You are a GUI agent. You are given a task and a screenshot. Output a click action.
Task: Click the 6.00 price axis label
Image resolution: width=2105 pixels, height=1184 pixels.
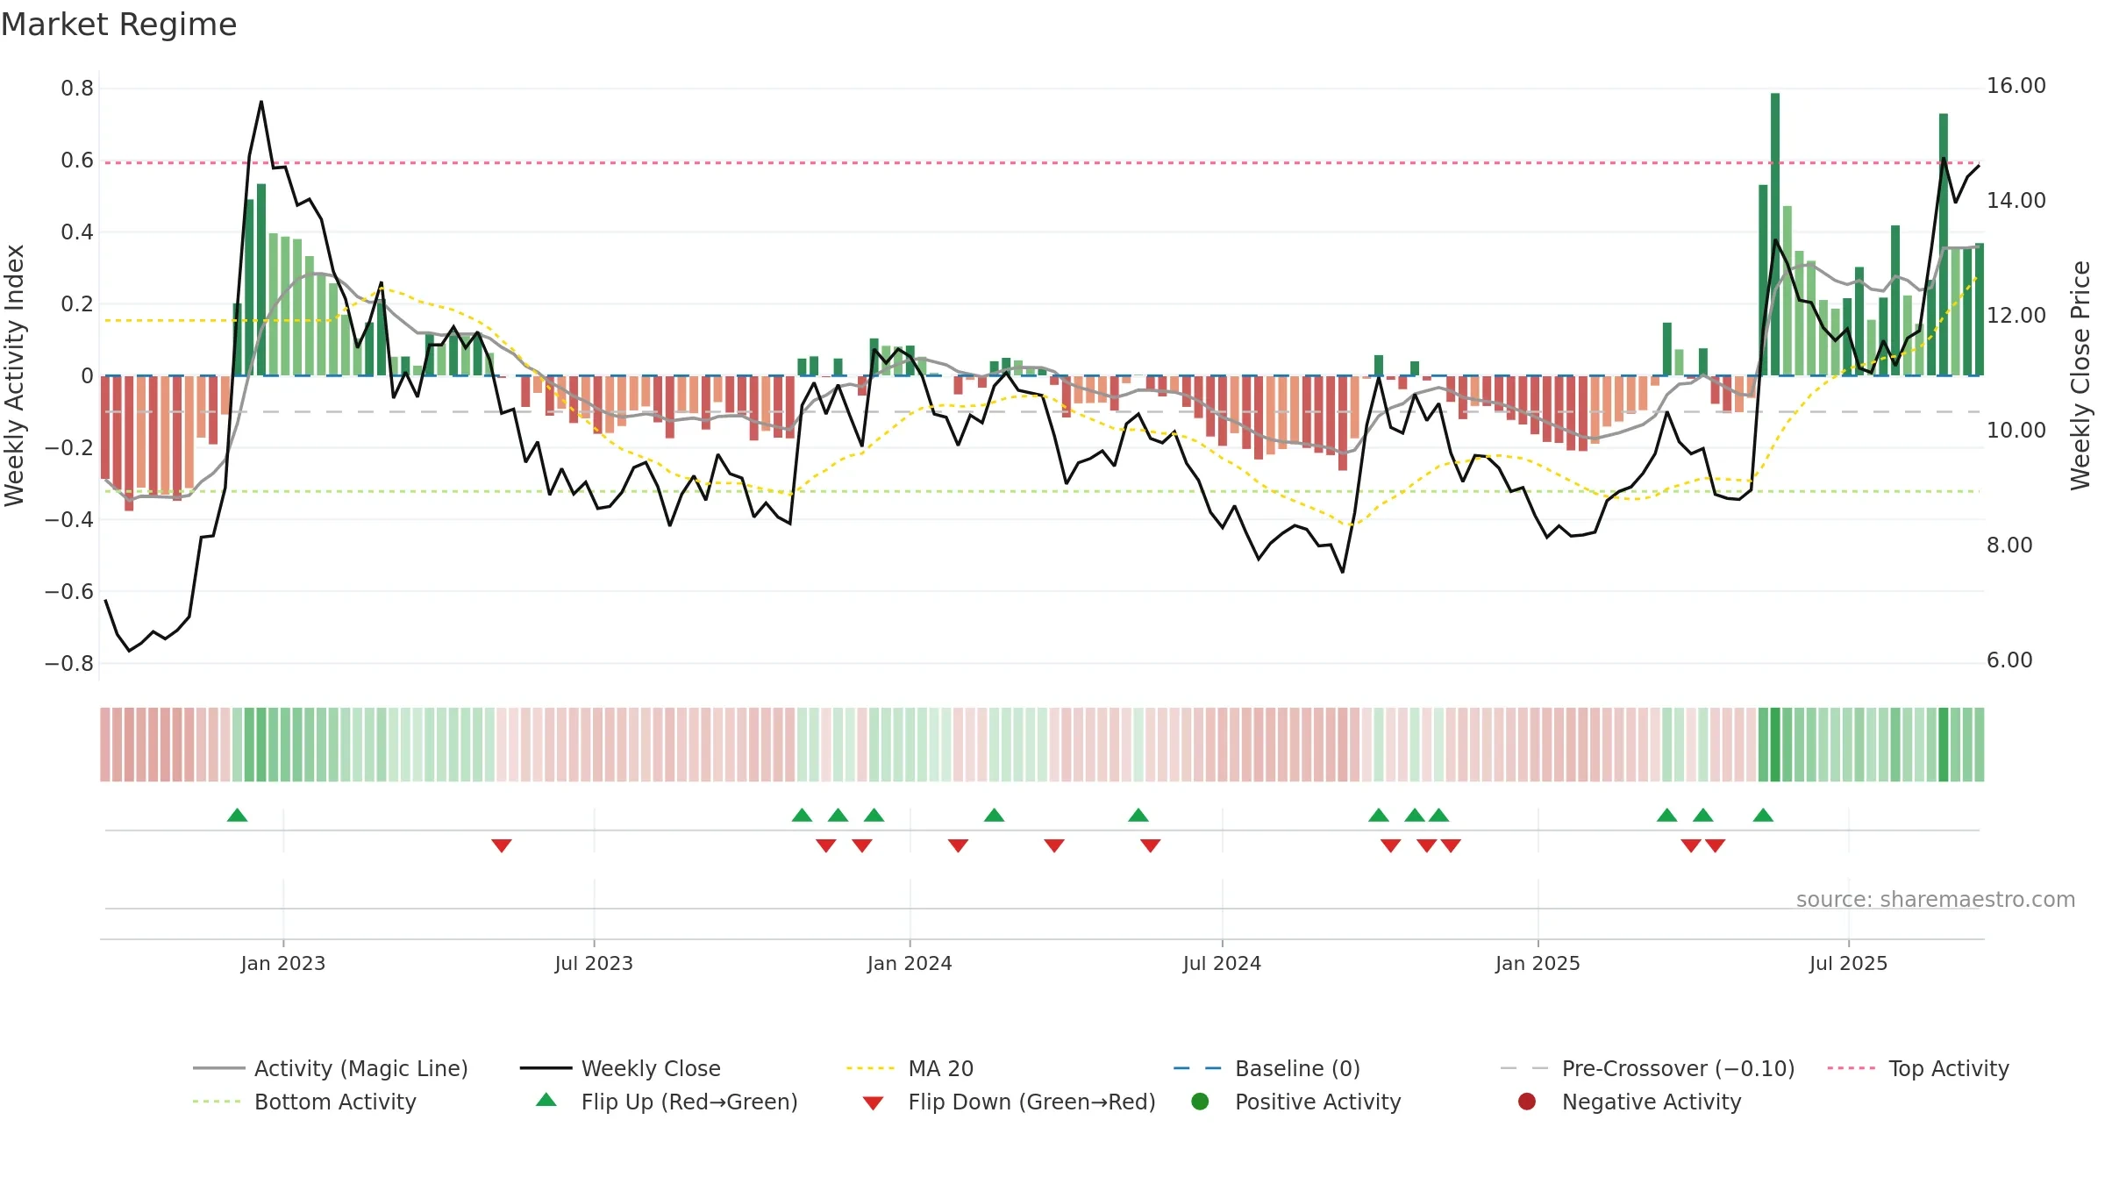(x=2009, y=660)
